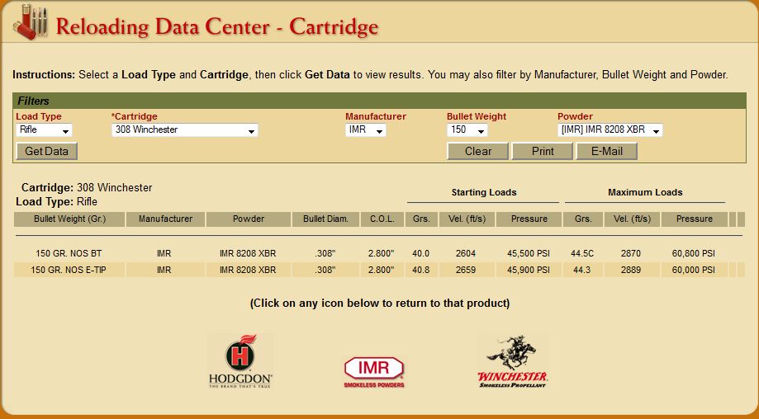The width and height of the screenshot is (759, 419).
Task: Click the Manufacturer column header in results table
Action: coord(165,219)
